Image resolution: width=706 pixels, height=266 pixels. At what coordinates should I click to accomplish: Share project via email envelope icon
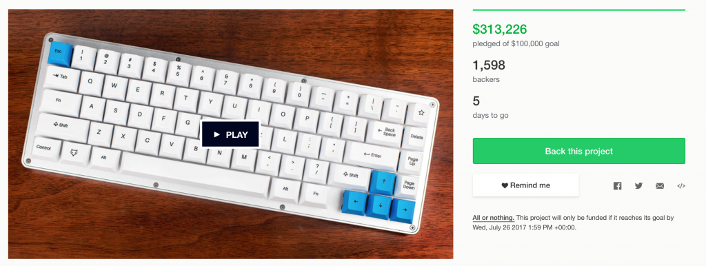tap(660, 186)
